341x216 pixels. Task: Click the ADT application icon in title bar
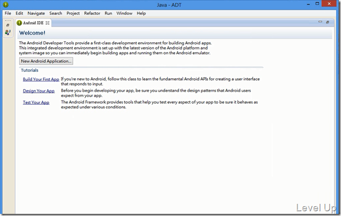(6, 4)
